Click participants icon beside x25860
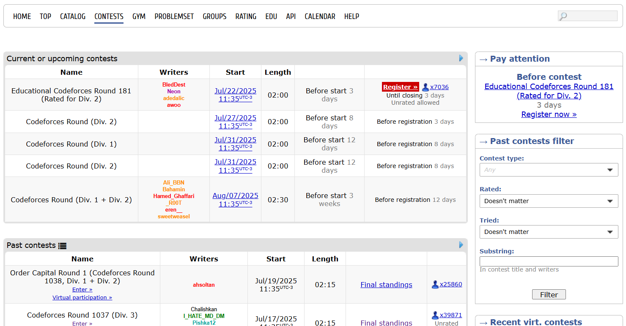626x326 pixels. (x=435, y=285)
